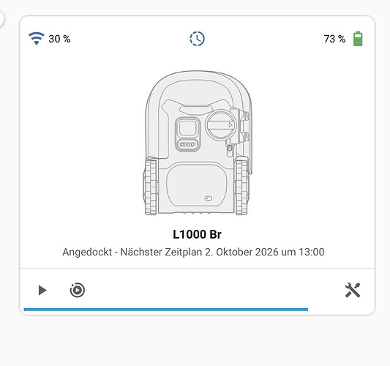Open the wrench and screwdriver tools icon

pyautogui.click(x=353, y=290)
